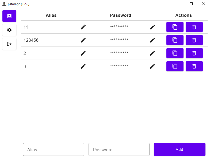Click the Add button
Viewport: 210px width, 158px height.
180,149
